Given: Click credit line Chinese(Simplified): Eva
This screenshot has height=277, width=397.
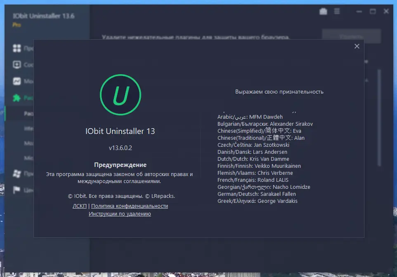Looking at the screenshot, I should click(259, 131).
